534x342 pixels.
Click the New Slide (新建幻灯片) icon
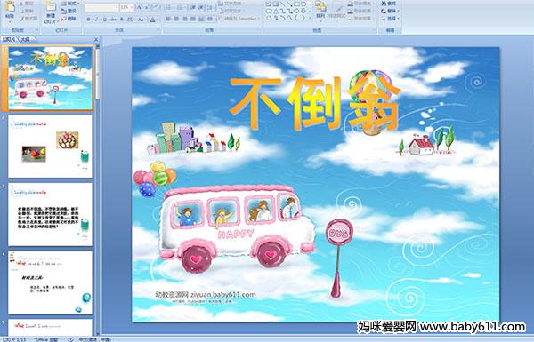51,8
